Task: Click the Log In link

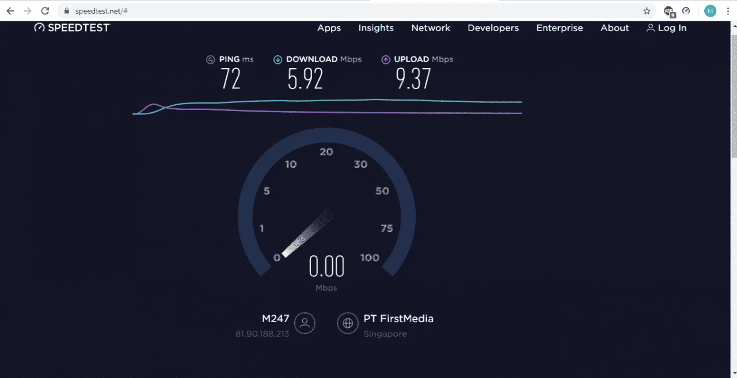Action: pyautogui.click(x=667, y=28)
